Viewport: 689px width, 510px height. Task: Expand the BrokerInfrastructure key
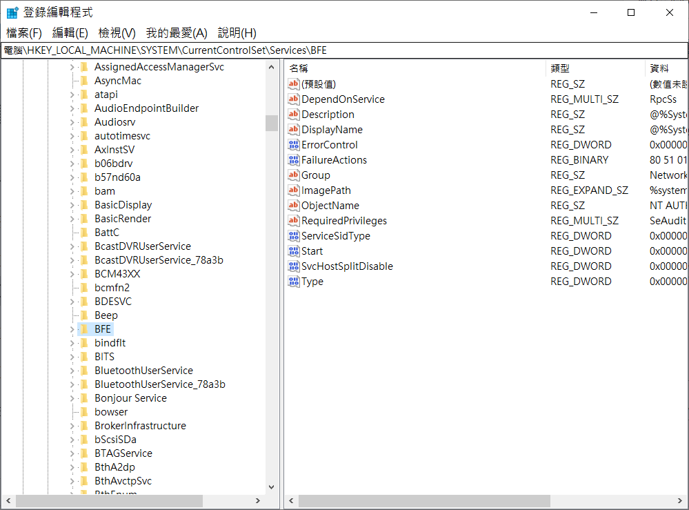tap(72, 426)
